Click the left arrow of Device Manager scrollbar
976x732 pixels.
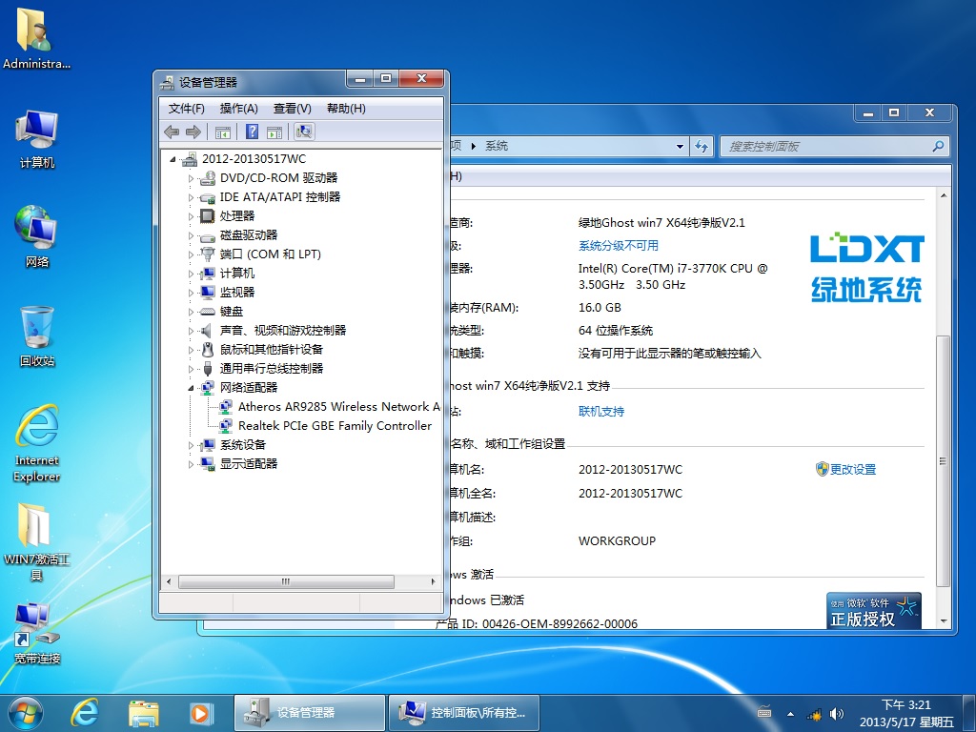168,581
